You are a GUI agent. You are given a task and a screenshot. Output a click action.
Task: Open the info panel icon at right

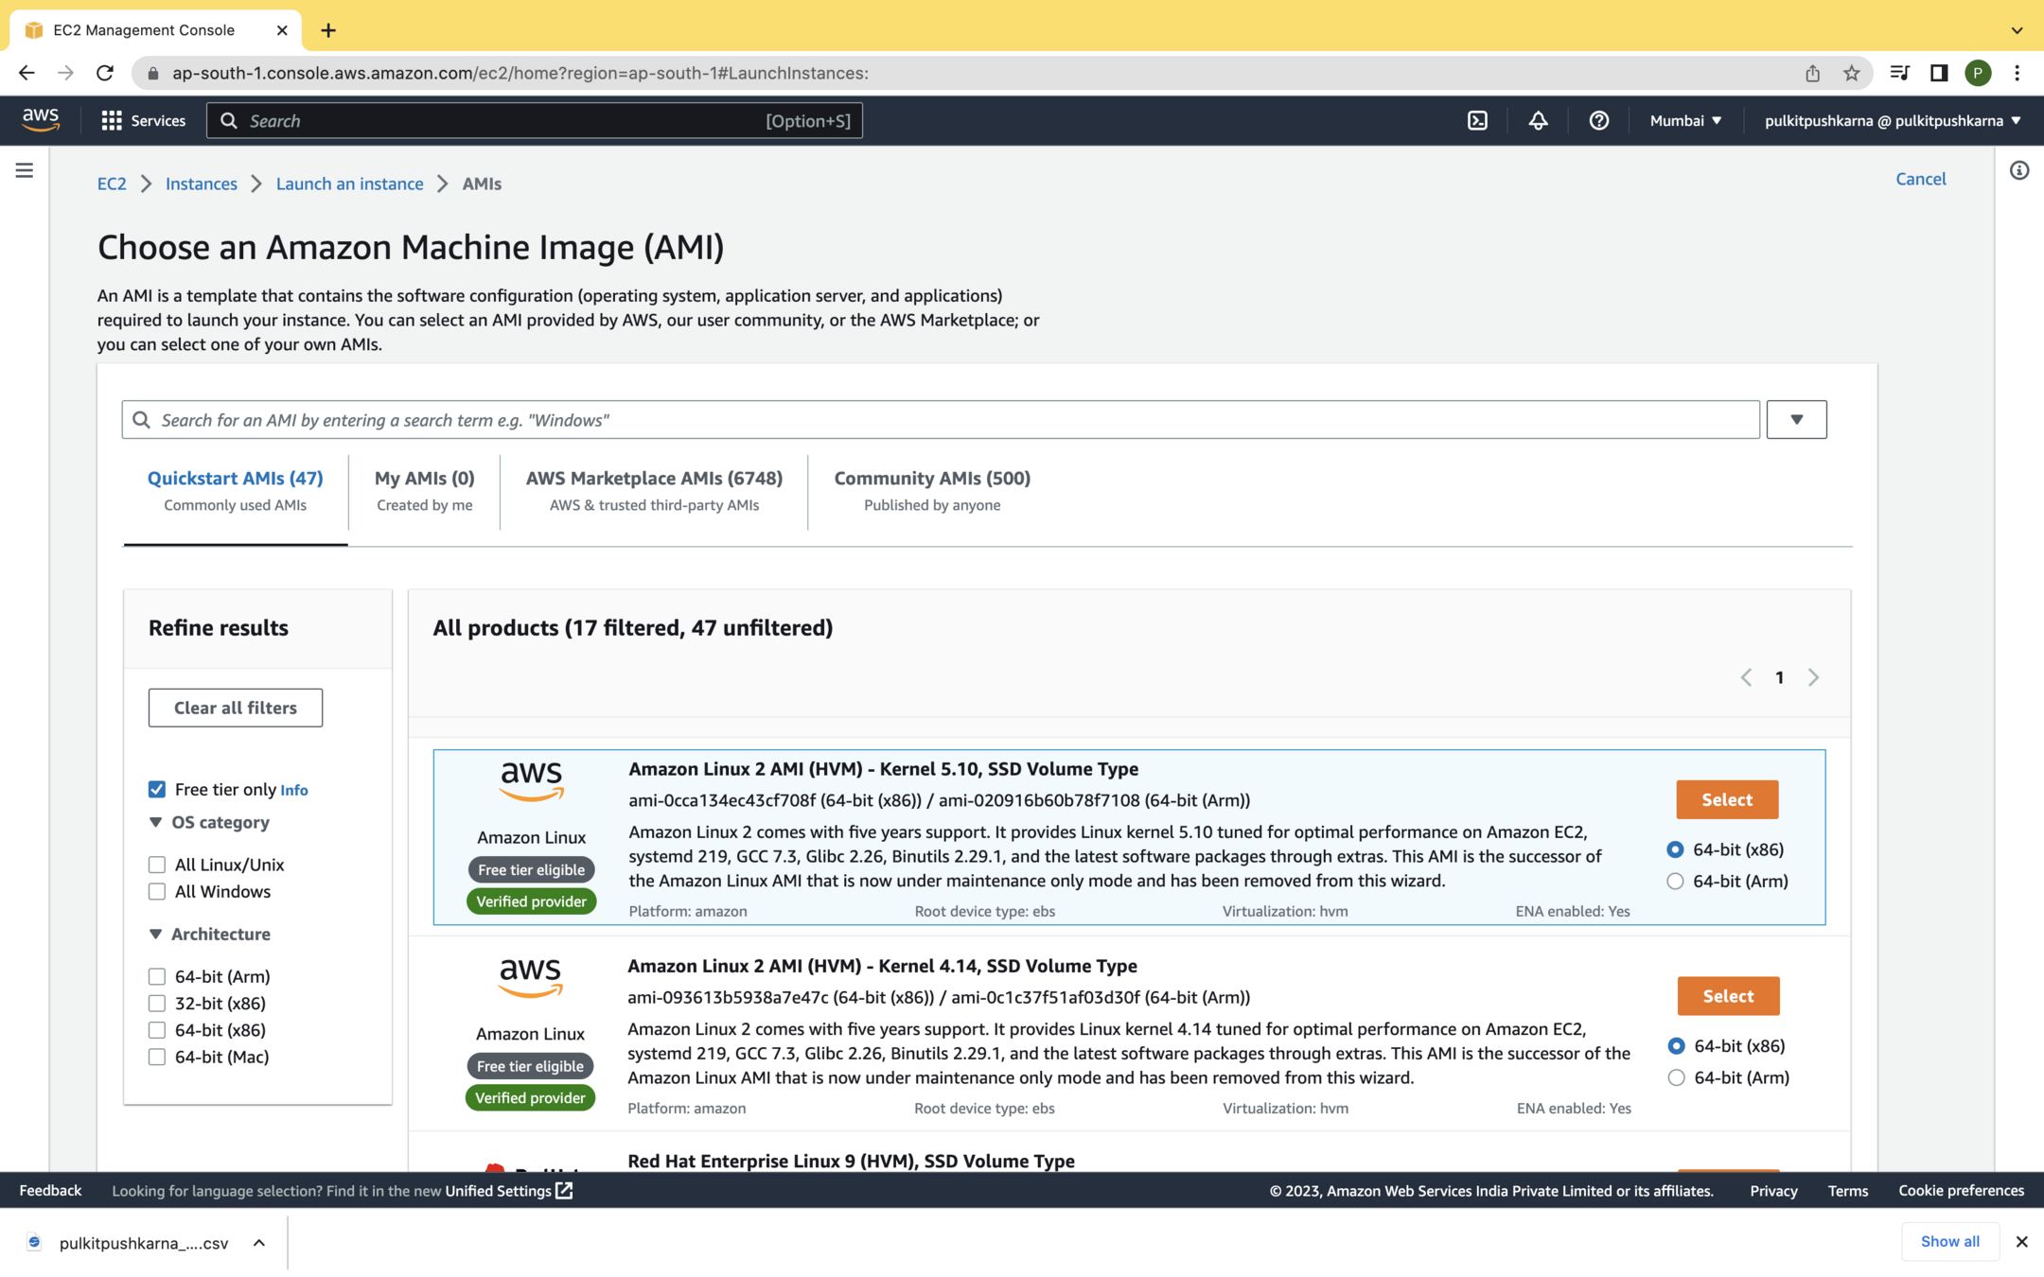2018,170
